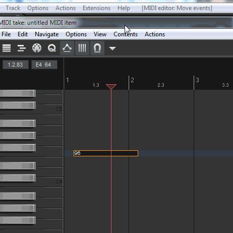Toggle the grid lines button
This screenshot has height=233, width=233.
82,48
